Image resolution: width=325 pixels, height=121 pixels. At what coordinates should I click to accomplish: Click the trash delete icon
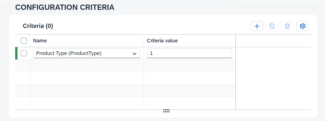(287, 26)
